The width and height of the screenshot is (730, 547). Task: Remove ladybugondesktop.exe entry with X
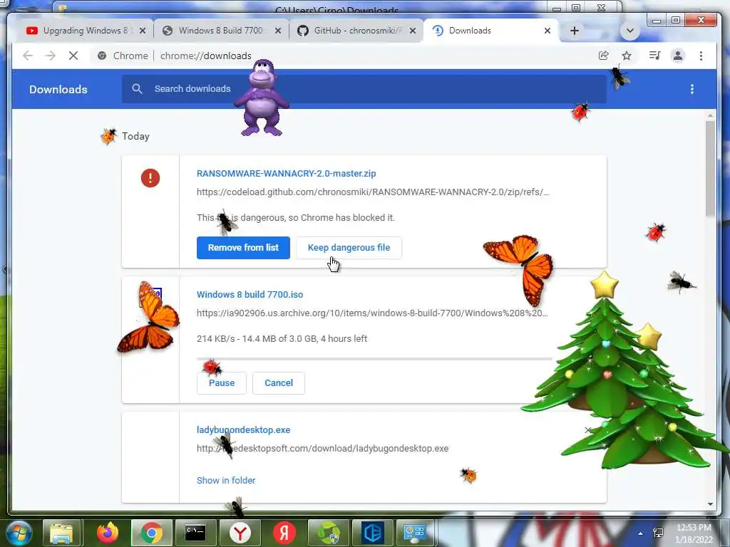coord(588,430)
